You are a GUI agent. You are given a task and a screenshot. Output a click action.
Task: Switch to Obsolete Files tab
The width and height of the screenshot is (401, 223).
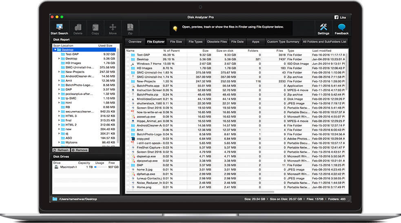click(217, 42)
